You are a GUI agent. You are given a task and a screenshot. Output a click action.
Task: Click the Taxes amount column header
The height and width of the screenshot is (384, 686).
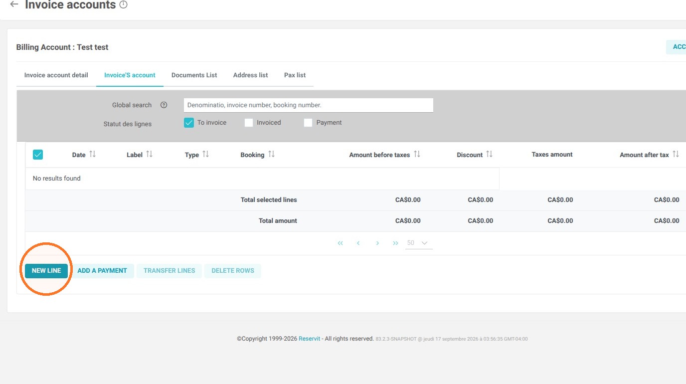coord(552,155)
